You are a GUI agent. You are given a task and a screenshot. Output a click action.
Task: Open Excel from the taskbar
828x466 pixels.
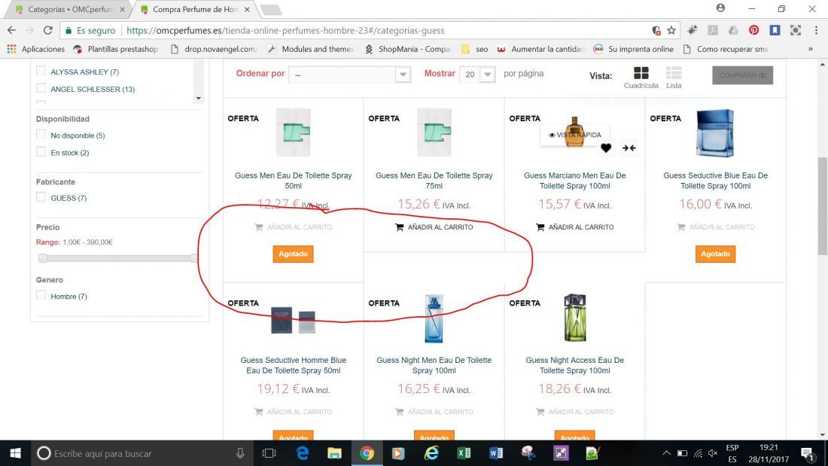pyautogui.click(x=464, y=453)
